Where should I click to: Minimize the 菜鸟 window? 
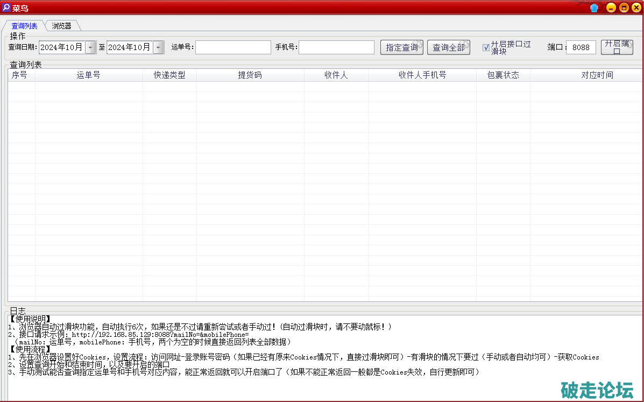[611, 8]
